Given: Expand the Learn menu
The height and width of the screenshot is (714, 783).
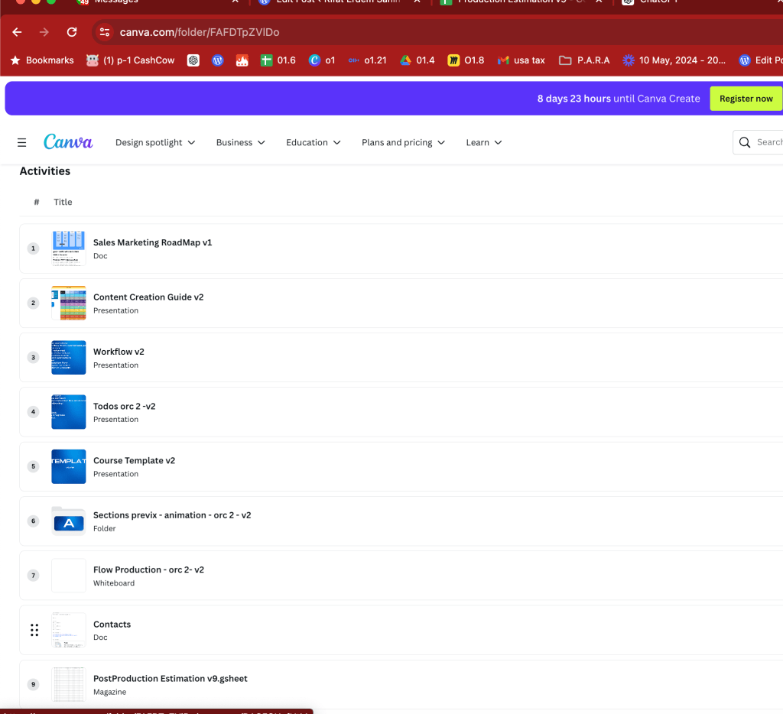Looking at the screenshot, I should pos(484,142).
